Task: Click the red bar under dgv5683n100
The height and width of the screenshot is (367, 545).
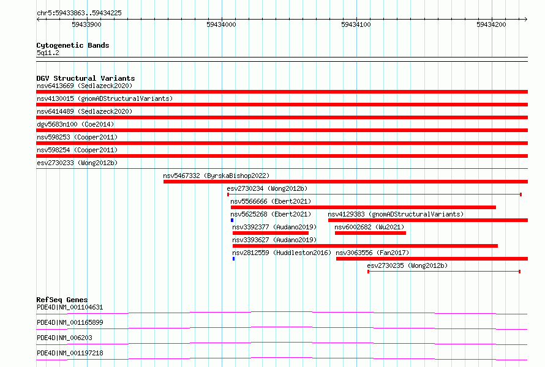Action: coord(282,130)
